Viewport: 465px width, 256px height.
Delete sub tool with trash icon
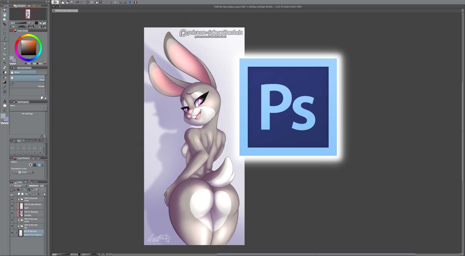tap(45, 98)
